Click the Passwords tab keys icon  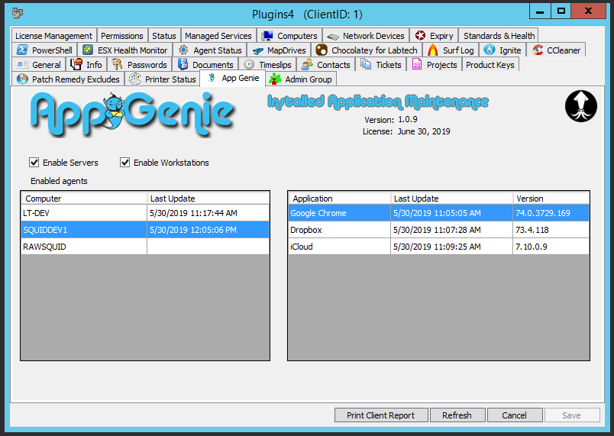[117, 65]
